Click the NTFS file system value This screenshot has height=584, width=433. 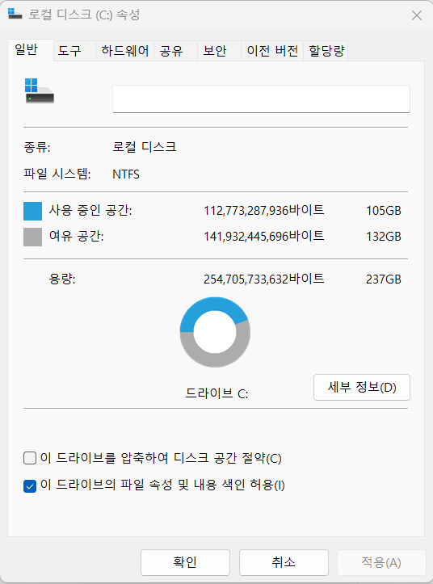pos(126,174)
